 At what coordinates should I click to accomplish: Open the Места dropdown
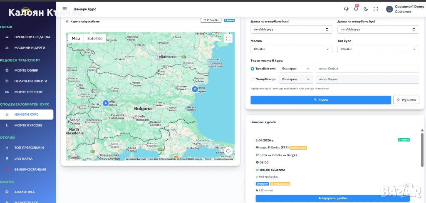click(x=291, y=49)
